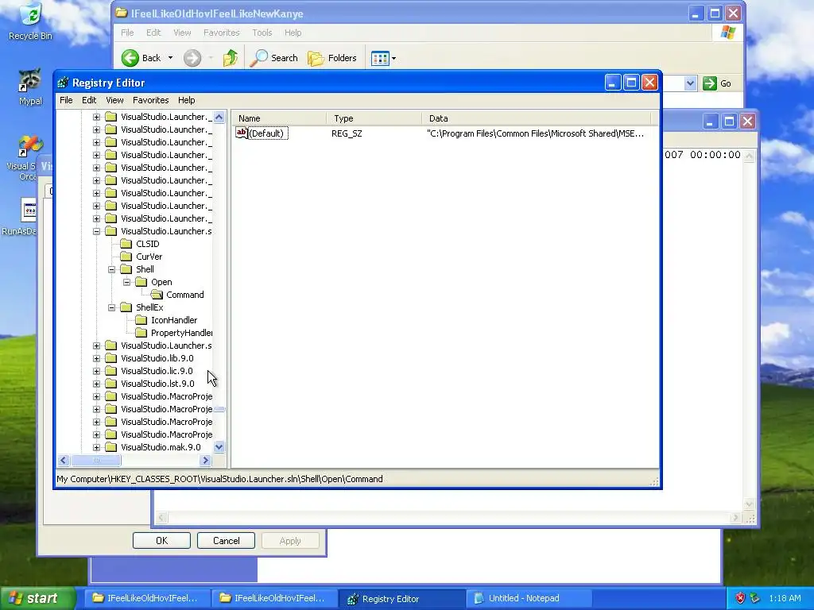Click the Data value of the (Default) entry

point(535,133)
